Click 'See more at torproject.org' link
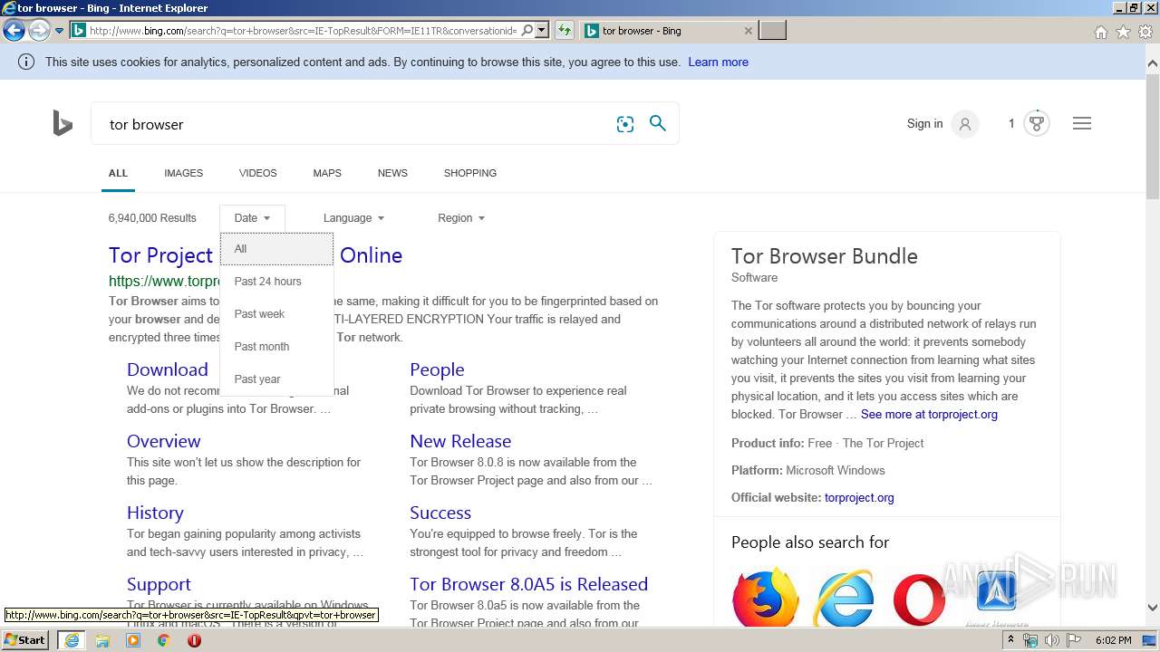The width and height of the screenshot is (1160, 652). pyautogui.click(x=929, y=415)
